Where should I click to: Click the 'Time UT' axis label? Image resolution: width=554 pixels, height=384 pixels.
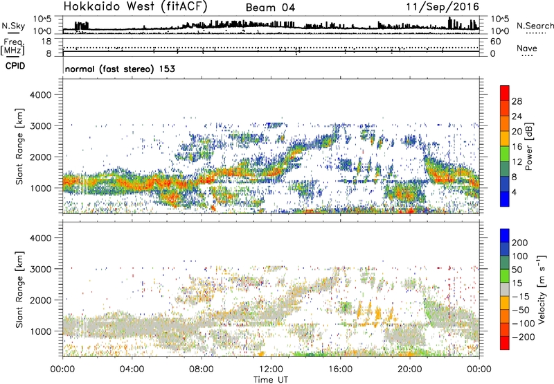[x=271, y=380]
